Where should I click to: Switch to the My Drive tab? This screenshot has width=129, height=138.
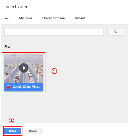(x=26, y=18)
